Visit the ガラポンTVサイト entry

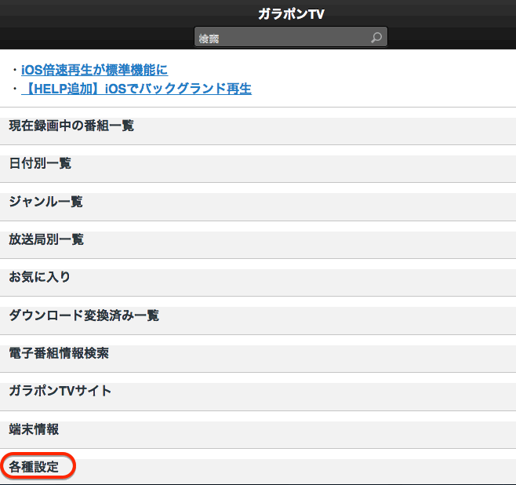[60, 391]
